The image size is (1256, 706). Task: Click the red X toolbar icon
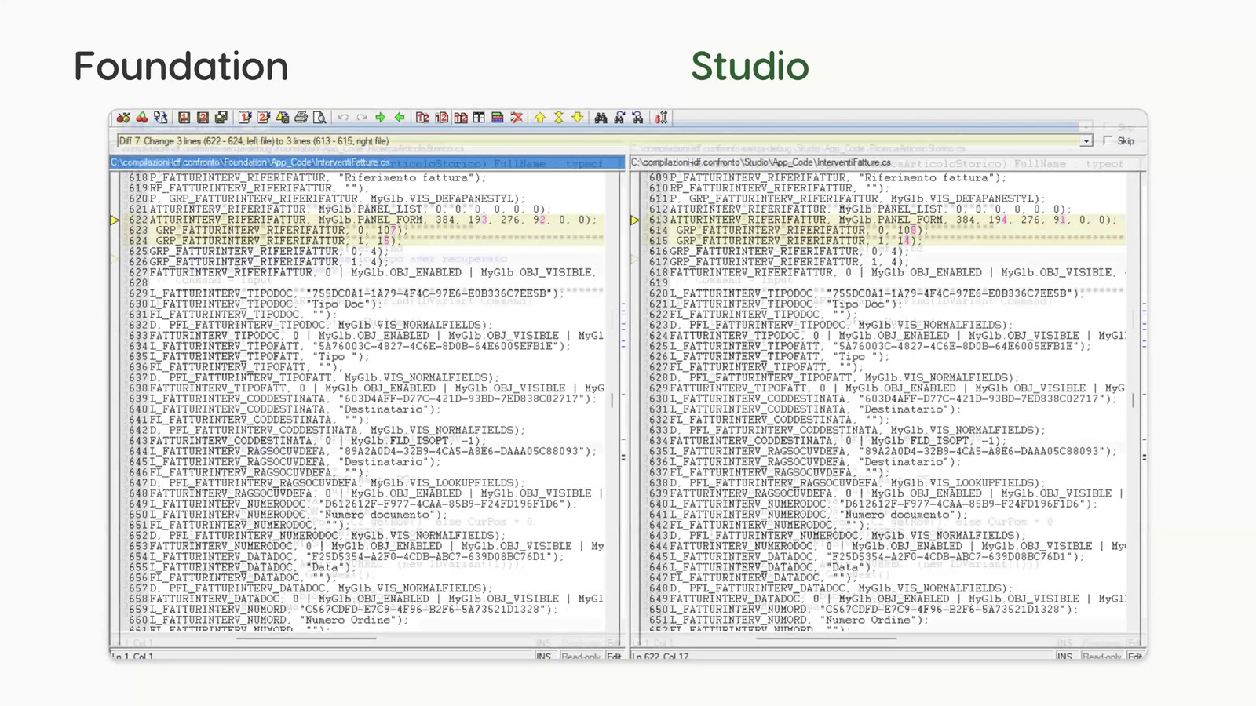coord(517,118)
